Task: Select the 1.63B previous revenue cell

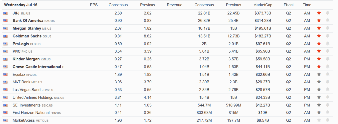Action: click(233, 67)
